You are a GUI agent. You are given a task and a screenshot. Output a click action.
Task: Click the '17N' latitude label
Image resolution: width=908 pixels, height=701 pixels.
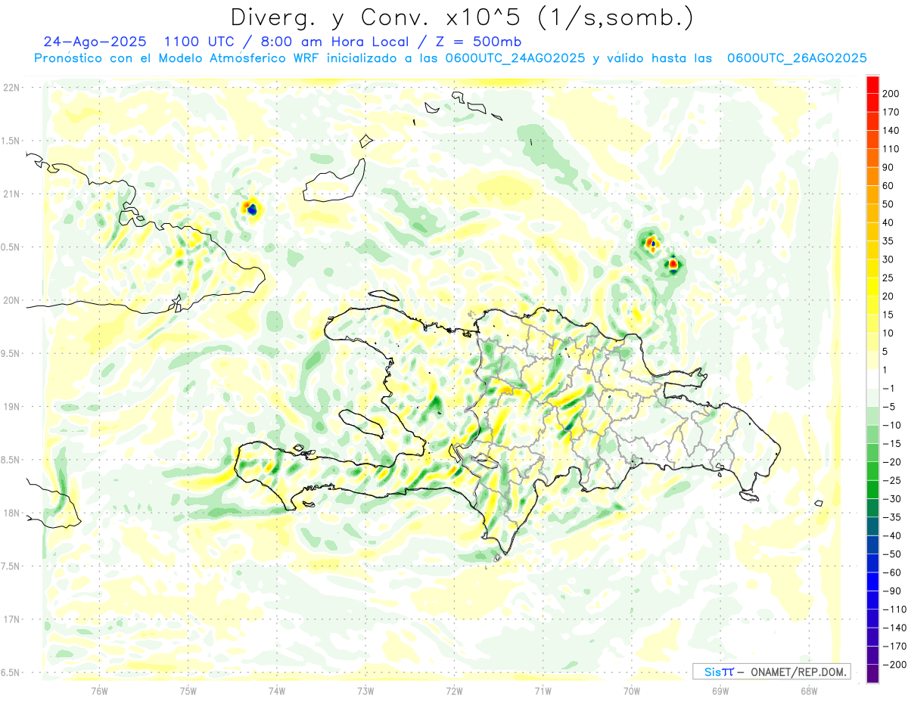pyautogui.click(x=11, y=619)
